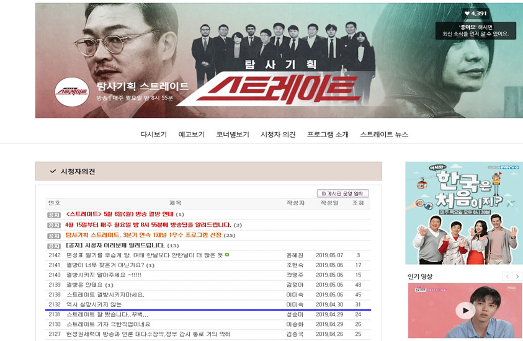Open the 프로그램 소개 menu
The height and width of the screenshot is (341, 523).
[328, 135]
